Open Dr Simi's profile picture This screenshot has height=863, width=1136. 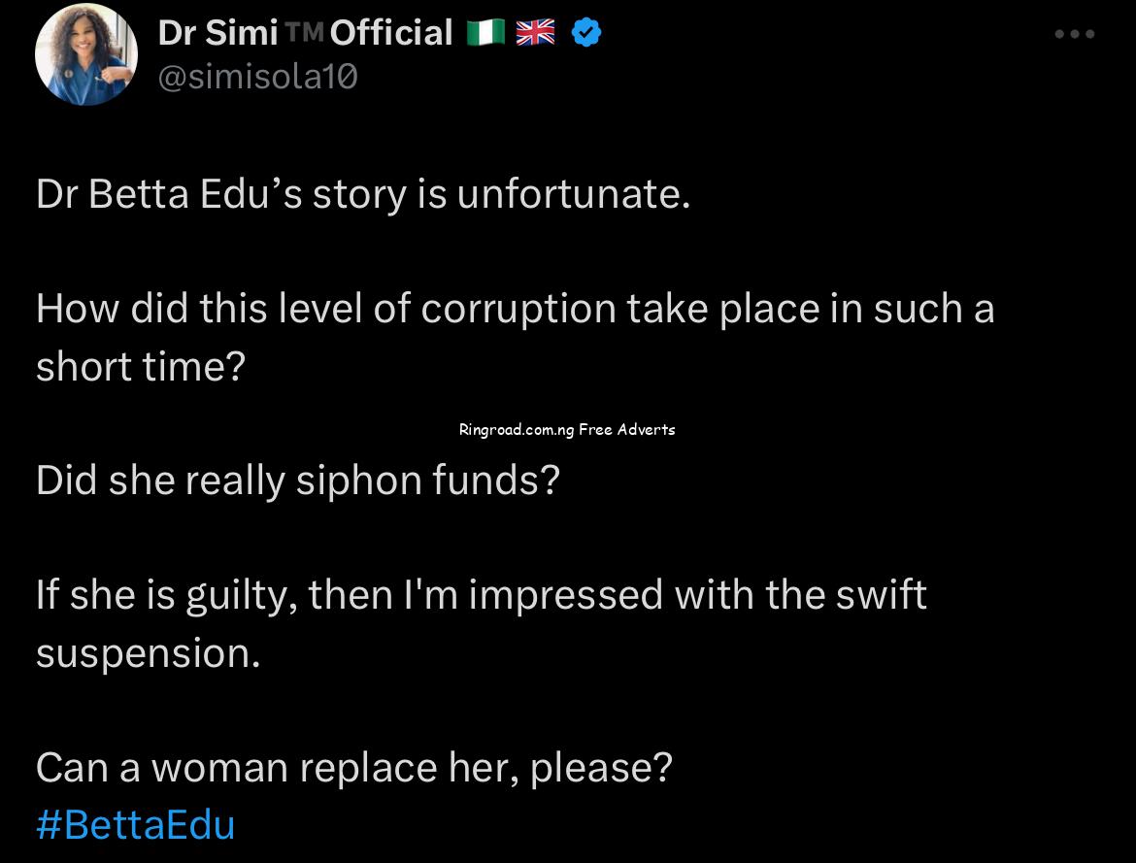coord(85,54)
